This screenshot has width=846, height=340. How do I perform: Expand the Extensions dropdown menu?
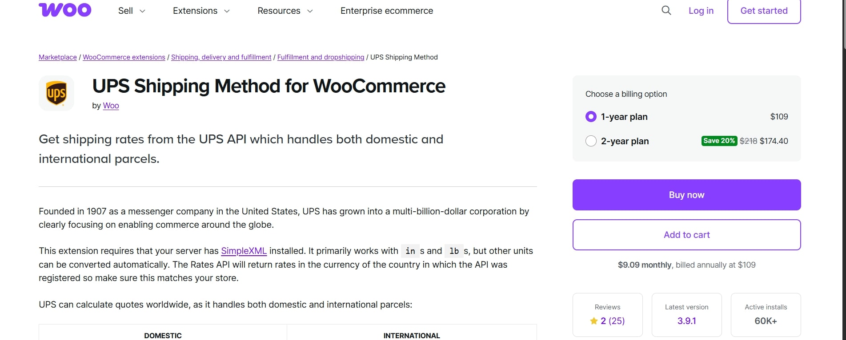point(201,11)
